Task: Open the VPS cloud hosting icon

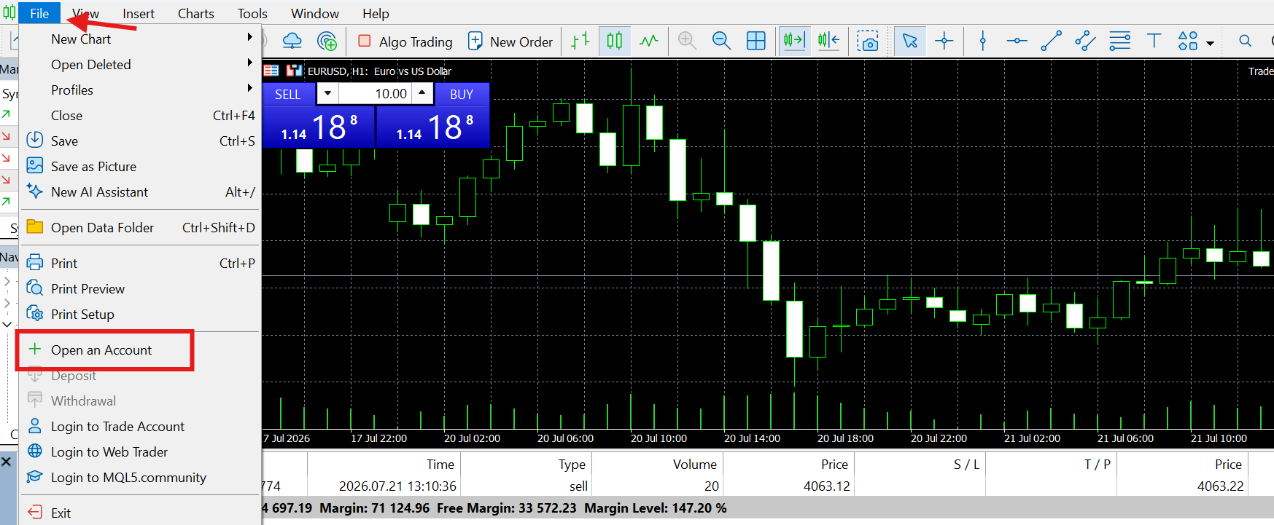Action: point(292,41)
